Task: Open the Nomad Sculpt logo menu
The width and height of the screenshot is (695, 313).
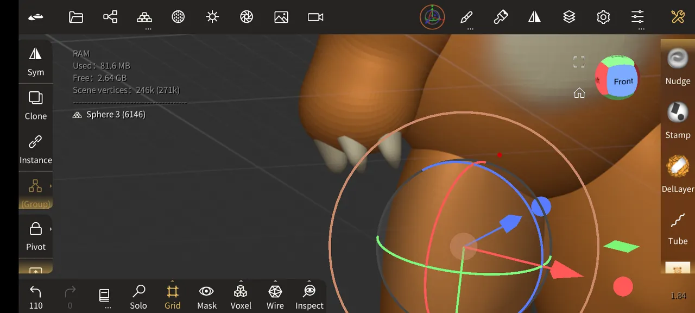Action: [36, 17]
